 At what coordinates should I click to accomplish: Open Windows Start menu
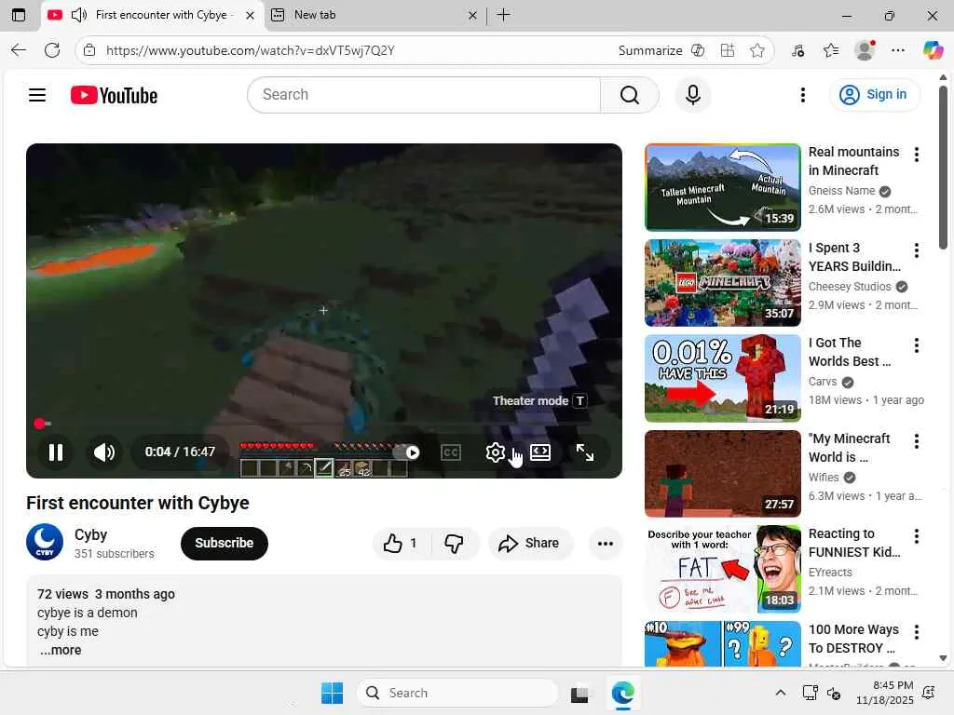pos(332,693)
